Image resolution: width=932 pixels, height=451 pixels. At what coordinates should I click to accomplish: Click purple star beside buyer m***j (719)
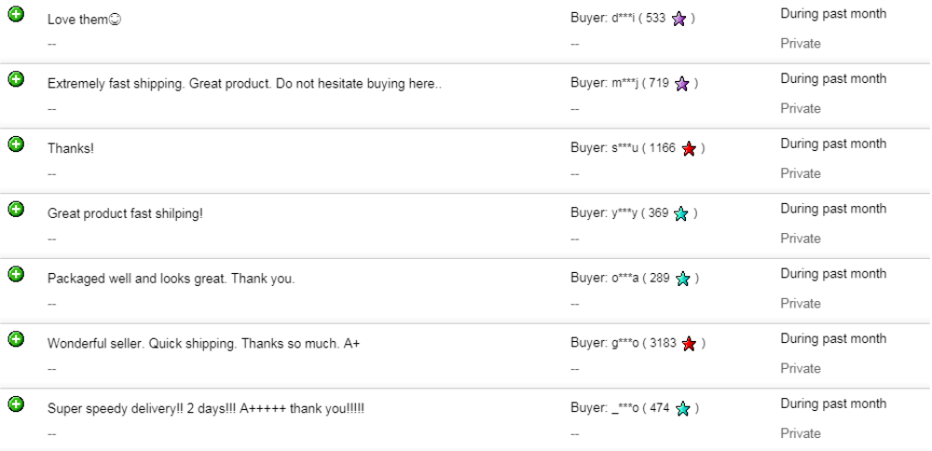(681, 85)
